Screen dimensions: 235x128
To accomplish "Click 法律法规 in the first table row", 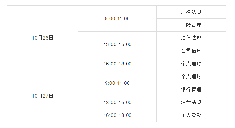I will (x=191, y=12).
